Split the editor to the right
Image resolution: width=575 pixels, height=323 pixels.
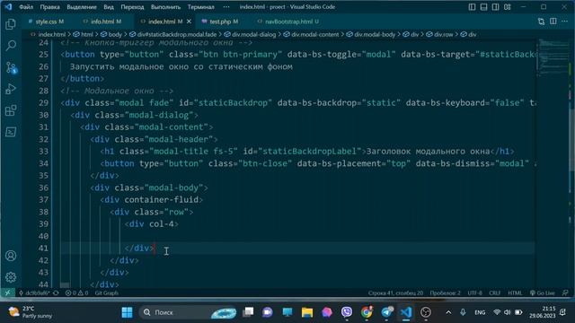553,22
